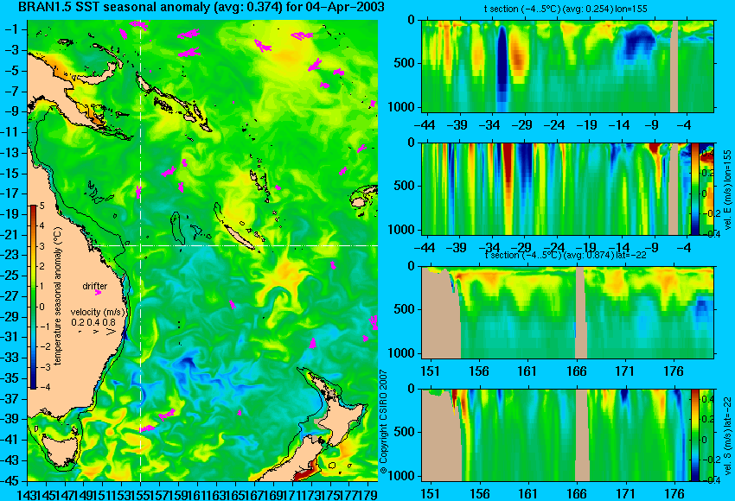Click longitude label '155' on the map axis
This screenshot has height=501, width=735.
pos(141,494)
